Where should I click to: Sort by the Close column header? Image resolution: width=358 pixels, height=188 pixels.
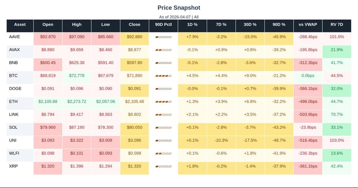click(x=135, y=25)
